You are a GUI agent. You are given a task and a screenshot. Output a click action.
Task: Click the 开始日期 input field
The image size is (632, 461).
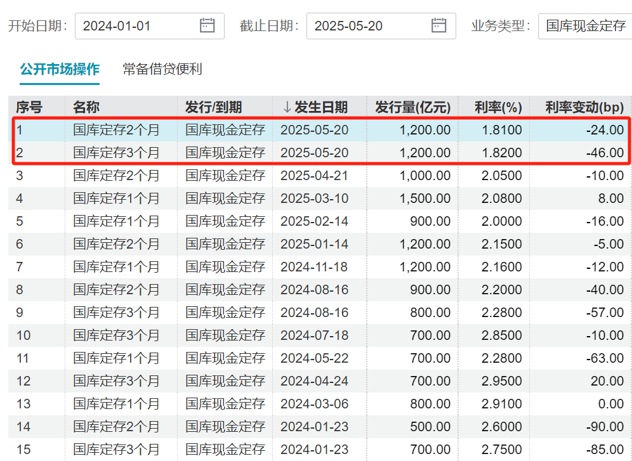(x=136, y=26)
